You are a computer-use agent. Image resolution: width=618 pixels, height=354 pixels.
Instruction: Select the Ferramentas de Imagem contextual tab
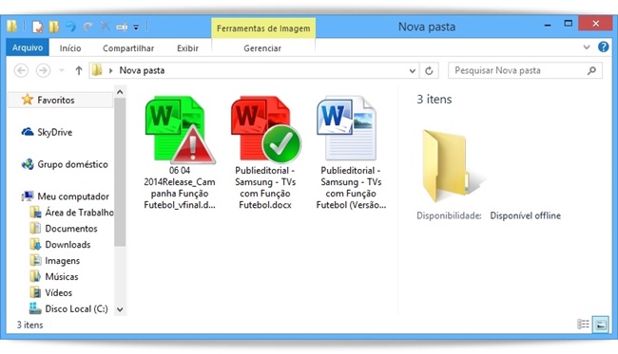[263, 28]
